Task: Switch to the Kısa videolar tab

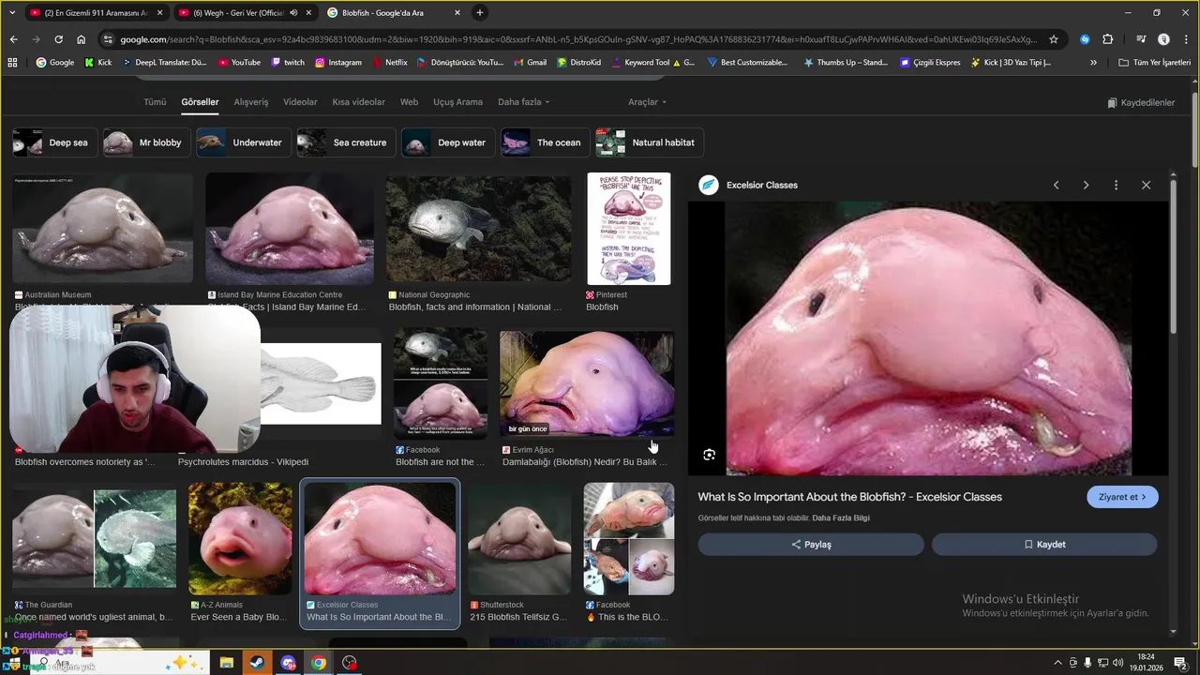Action: [x=358, y=101]
